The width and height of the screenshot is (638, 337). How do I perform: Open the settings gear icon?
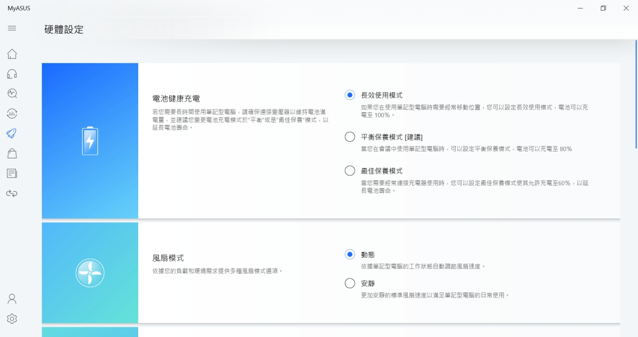(12, 318)
